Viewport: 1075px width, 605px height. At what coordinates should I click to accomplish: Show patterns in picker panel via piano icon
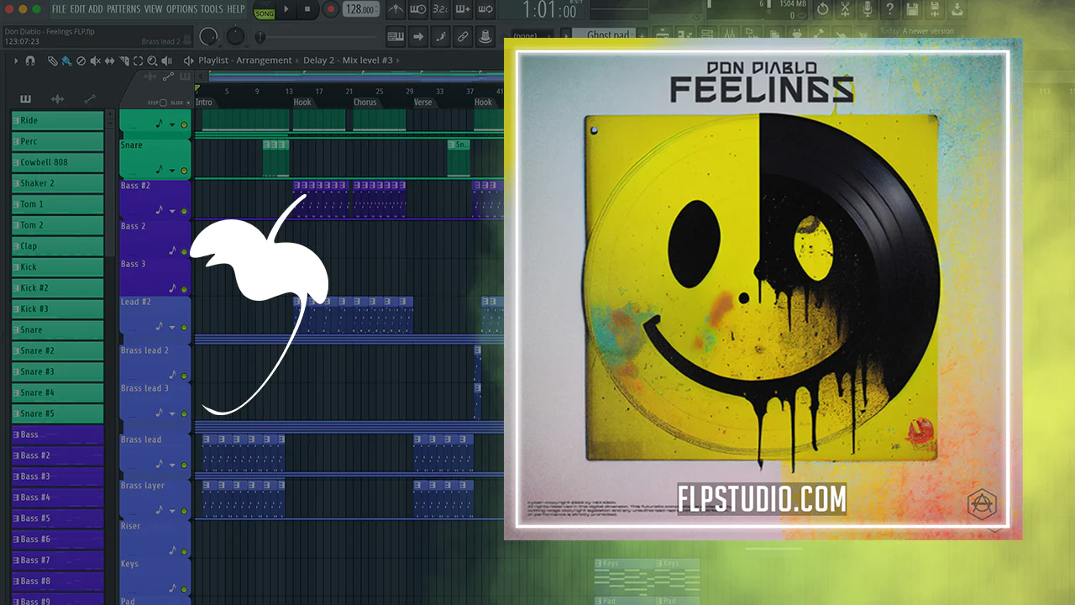pyautogui.click(x=26, y=98)
